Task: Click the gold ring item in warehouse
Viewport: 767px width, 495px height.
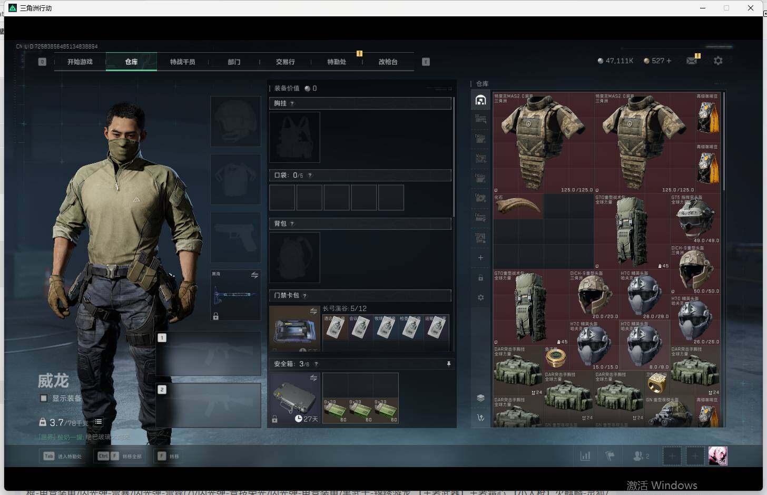Action: tap(656, 383)
